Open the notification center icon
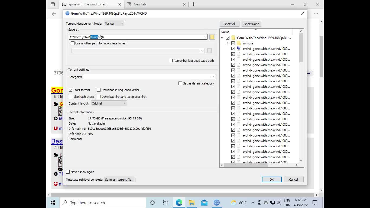The height and width of the screenshot is (208, 370). [x=315, y=203]
